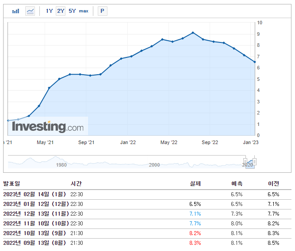
Task: Switch to bar chart view icon
Action: pyautogui.click(x=15, y=11)
